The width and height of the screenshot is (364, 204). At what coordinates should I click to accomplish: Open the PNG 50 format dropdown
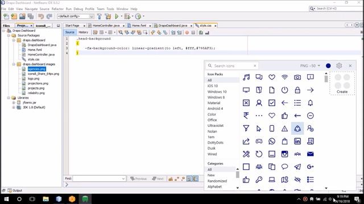[310, 66]
